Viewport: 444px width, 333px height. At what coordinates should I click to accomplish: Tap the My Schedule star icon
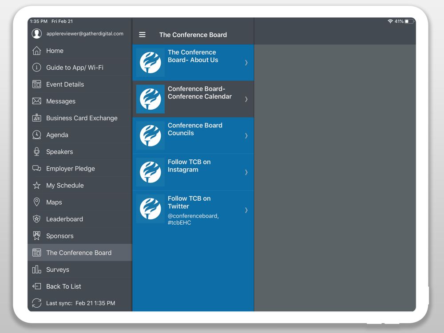[x=36, y=185]
